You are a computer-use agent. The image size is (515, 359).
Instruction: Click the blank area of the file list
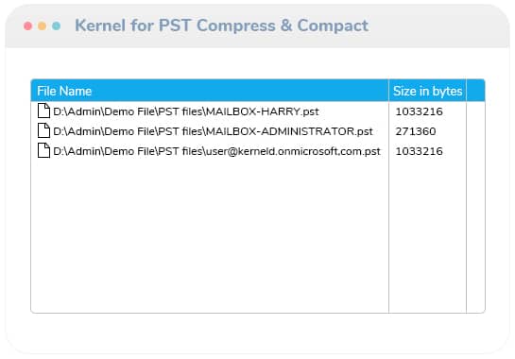(x=210, y=236)
